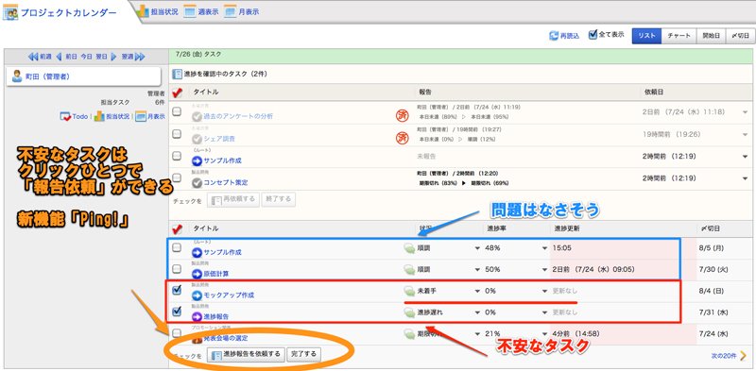Viewport: 756px width, 371px height.
Task: Click gray check icon beside 過去のアンケートの分析
Action: (197, 117)
